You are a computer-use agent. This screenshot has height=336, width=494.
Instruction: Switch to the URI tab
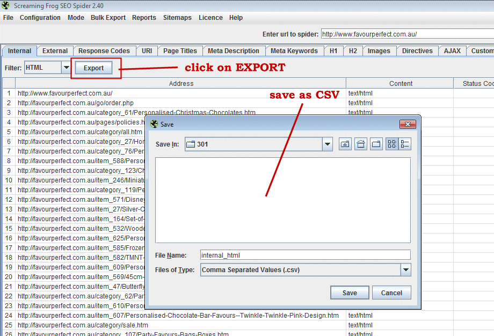click(147, 51)
